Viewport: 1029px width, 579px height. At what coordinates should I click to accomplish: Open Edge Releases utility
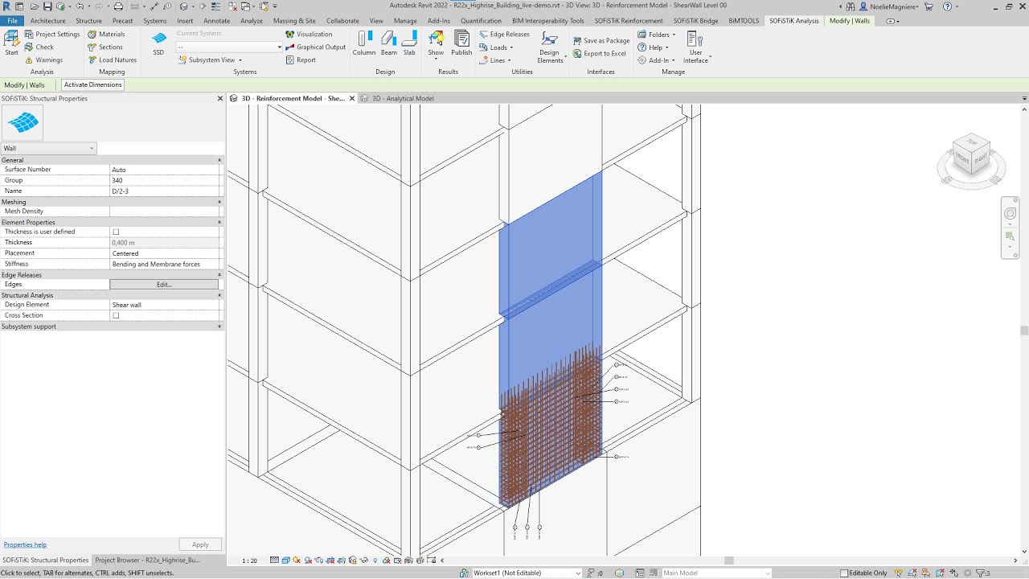(504, 35)
